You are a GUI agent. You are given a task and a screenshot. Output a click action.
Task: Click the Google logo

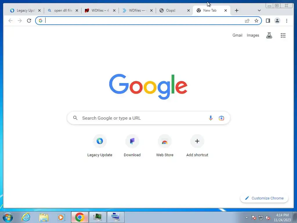click(148, 87)
